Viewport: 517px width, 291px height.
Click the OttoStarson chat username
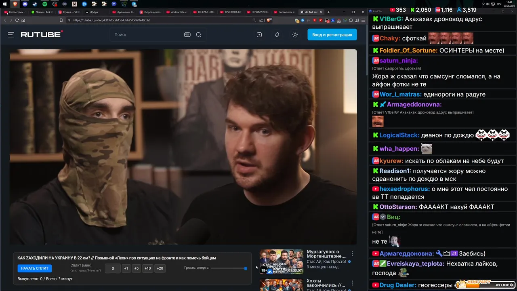point(398,207)
